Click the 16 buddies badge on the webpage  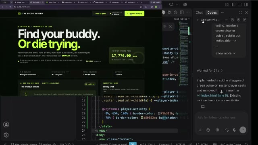(90, 84)
